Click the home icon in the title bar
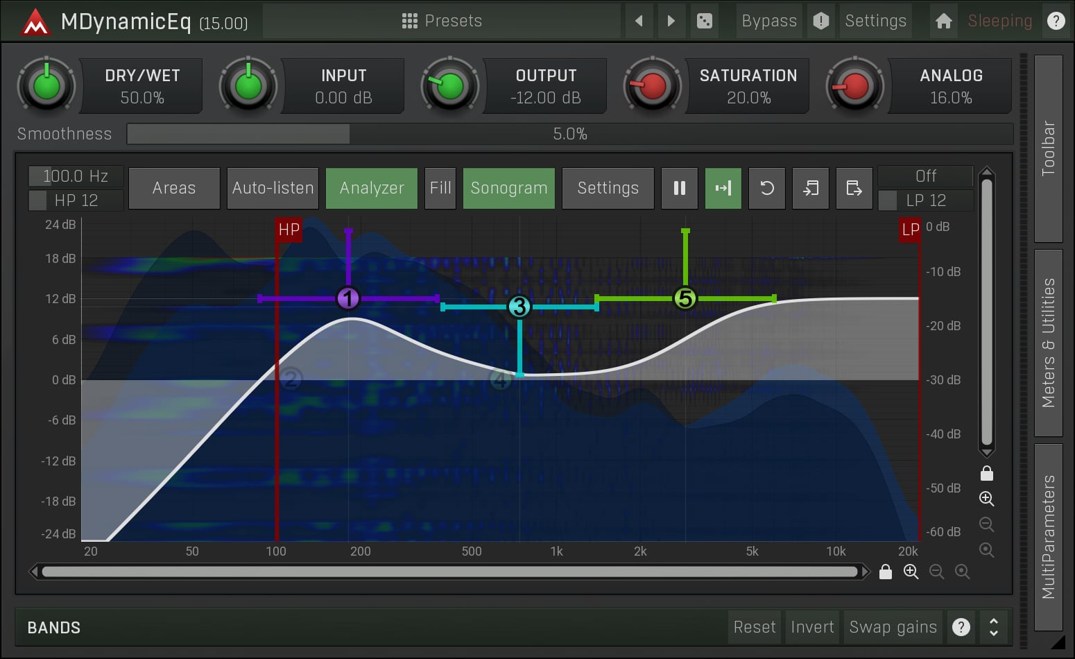The width and height of the screenshot is (1075, 659). click(x=943, y=21)
